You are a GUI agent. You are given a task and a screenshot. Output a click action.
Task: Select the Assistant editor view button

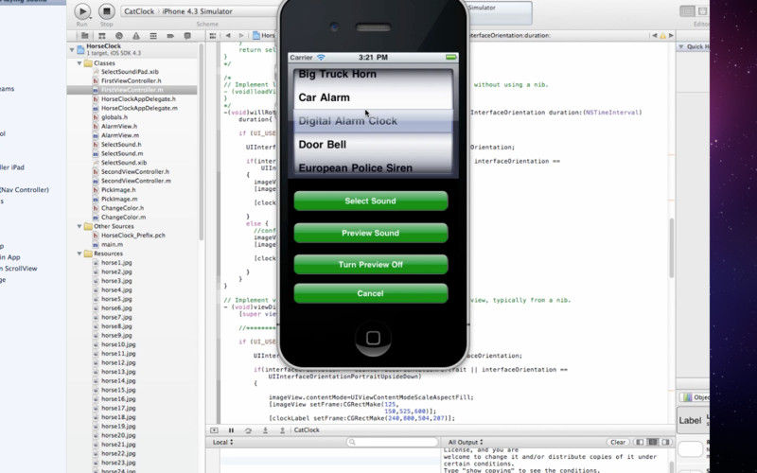coord(702,11)
